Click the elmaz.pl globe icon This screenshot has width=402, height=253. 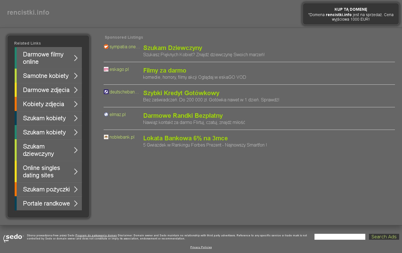[x=106, y=114]
